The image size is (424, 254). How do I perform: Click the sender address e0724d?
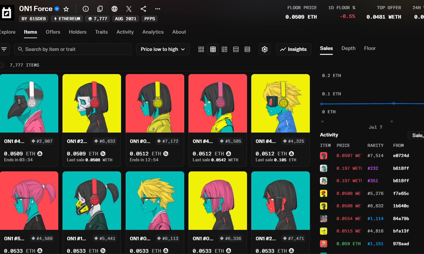401,156
